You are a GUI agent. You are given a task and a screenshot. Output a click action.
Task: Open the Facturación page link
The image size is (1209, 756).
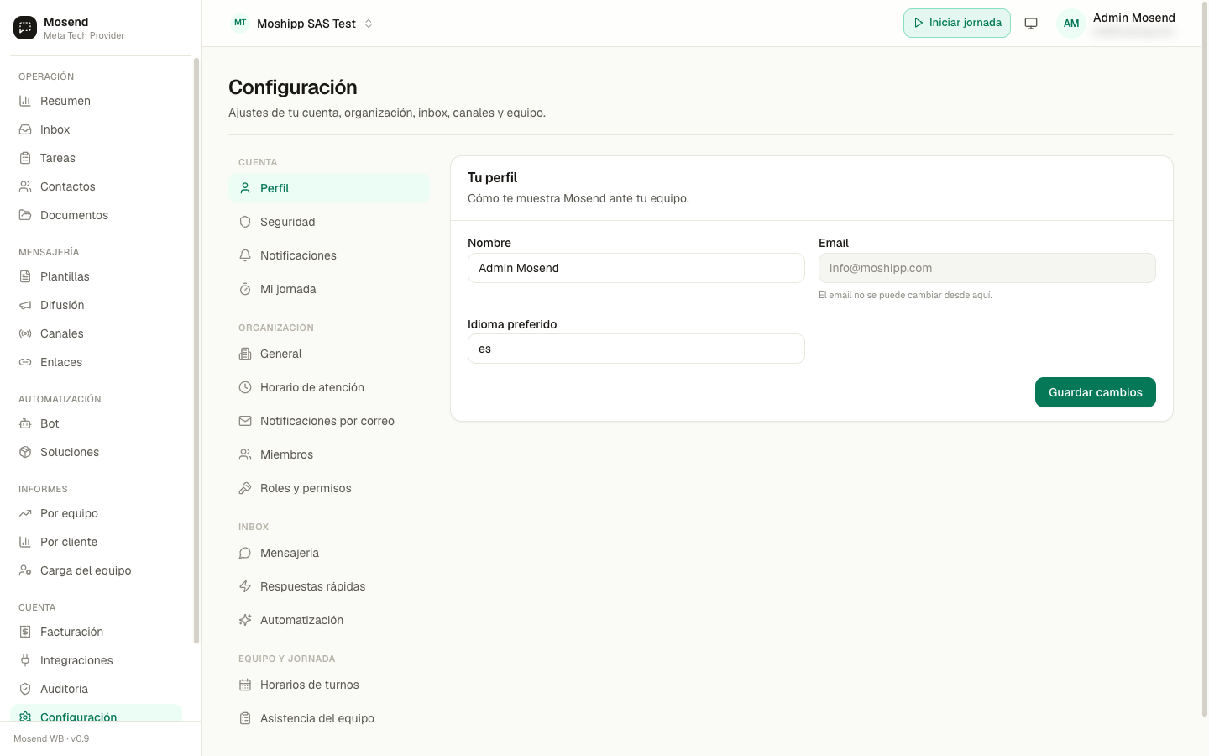coord(96,632)
